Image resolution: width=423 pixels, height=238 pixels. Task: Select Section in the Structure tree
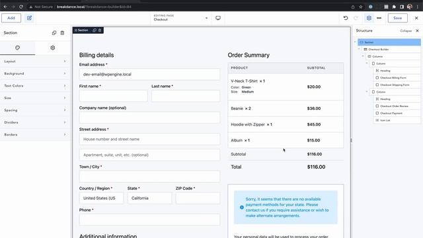click(x=389, y=42)
